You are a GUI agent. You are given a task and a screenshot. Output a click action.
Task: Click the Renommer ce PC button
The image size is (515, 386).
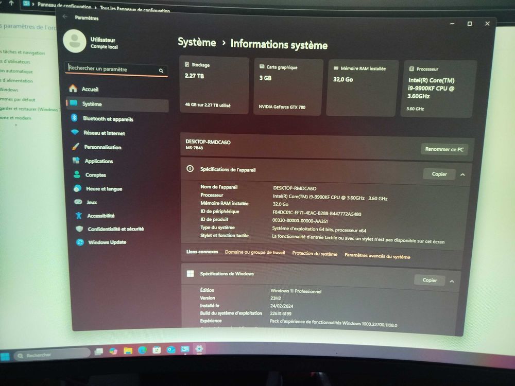tap(444, 149)
